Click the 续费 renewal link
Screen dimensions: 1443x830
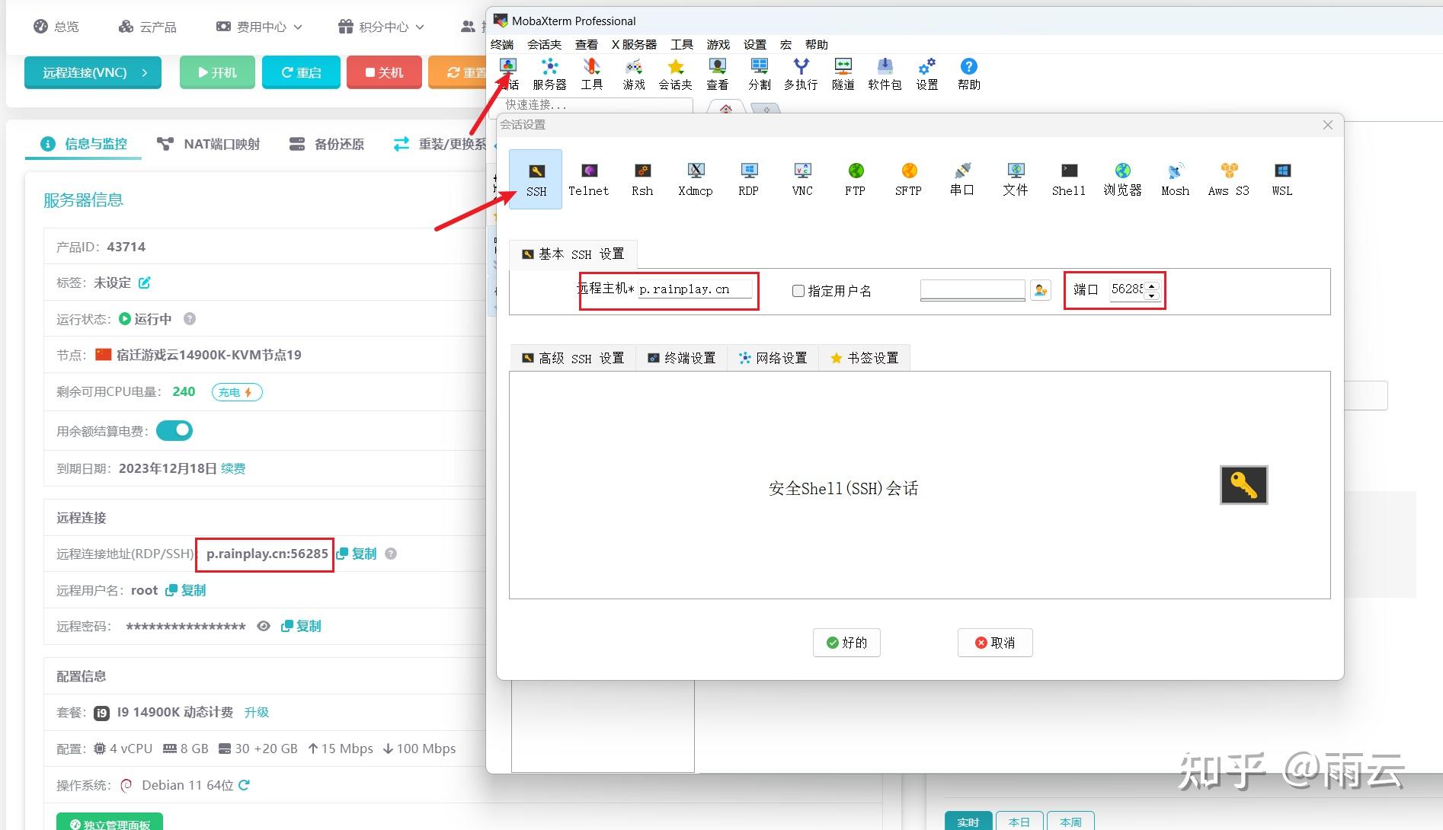coord(233,468)
